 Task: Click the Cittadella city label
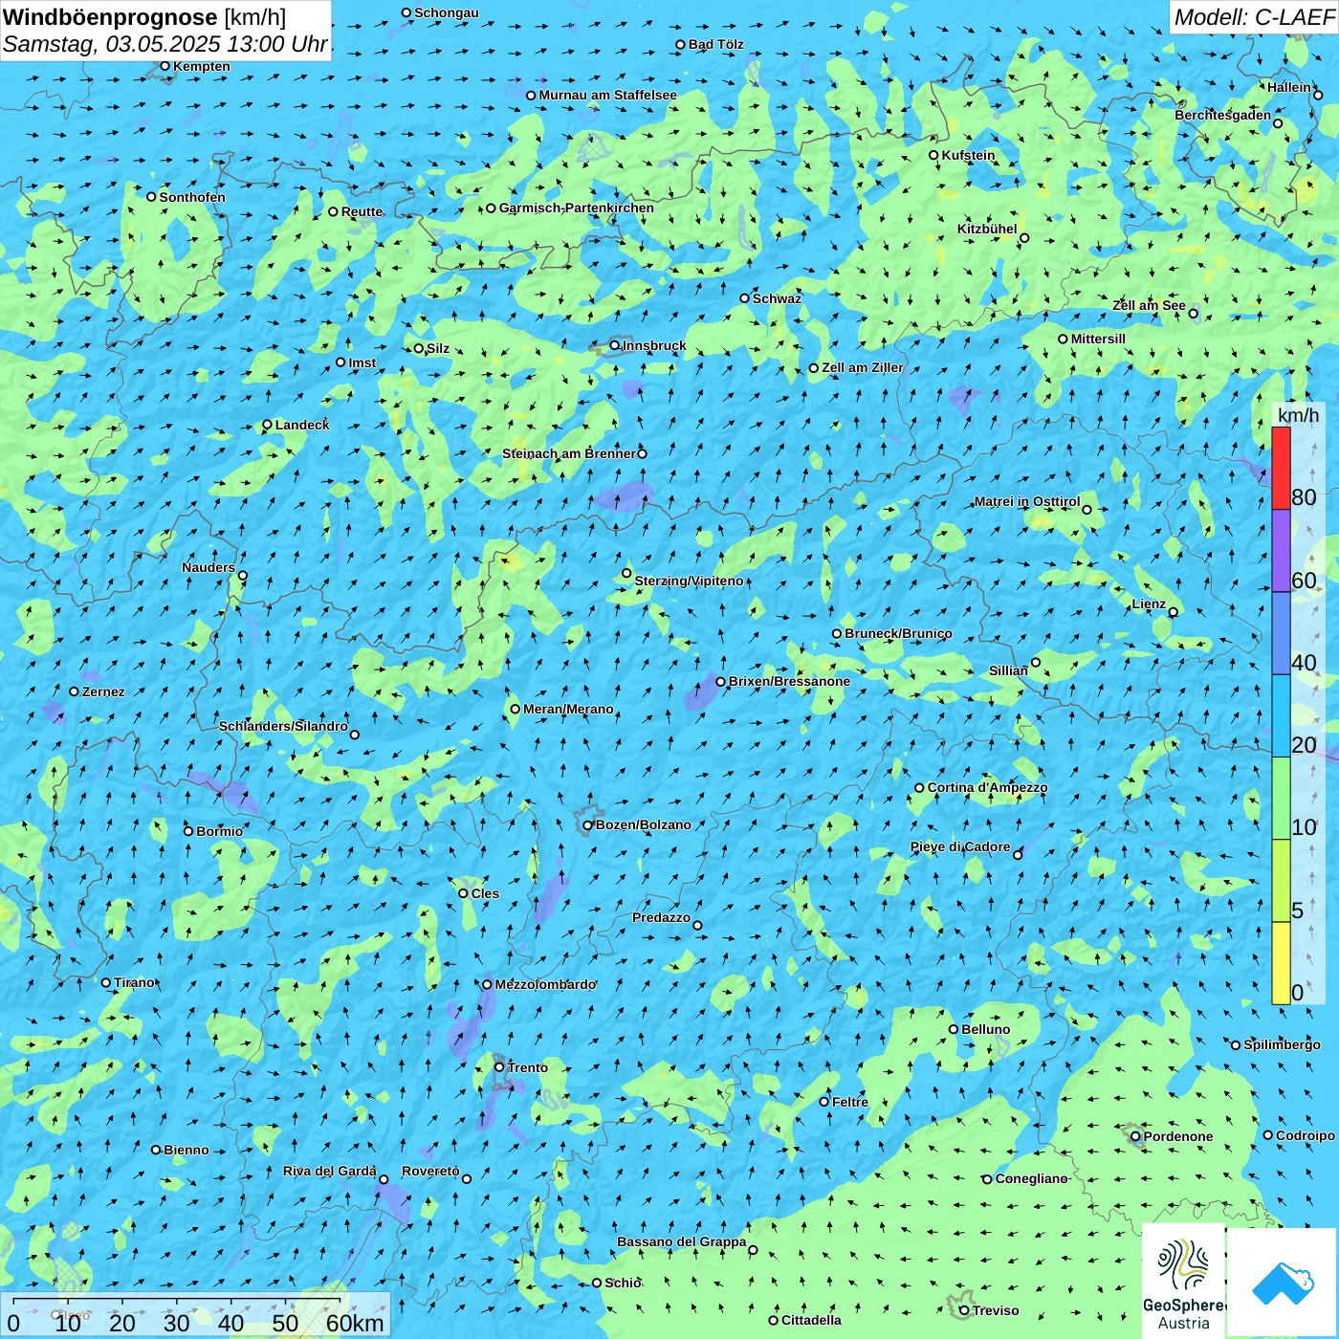[x=811, y=1320]
